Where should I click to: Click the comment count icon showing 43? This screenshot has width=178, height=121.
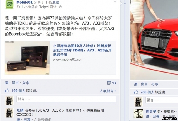click(109, 83)
